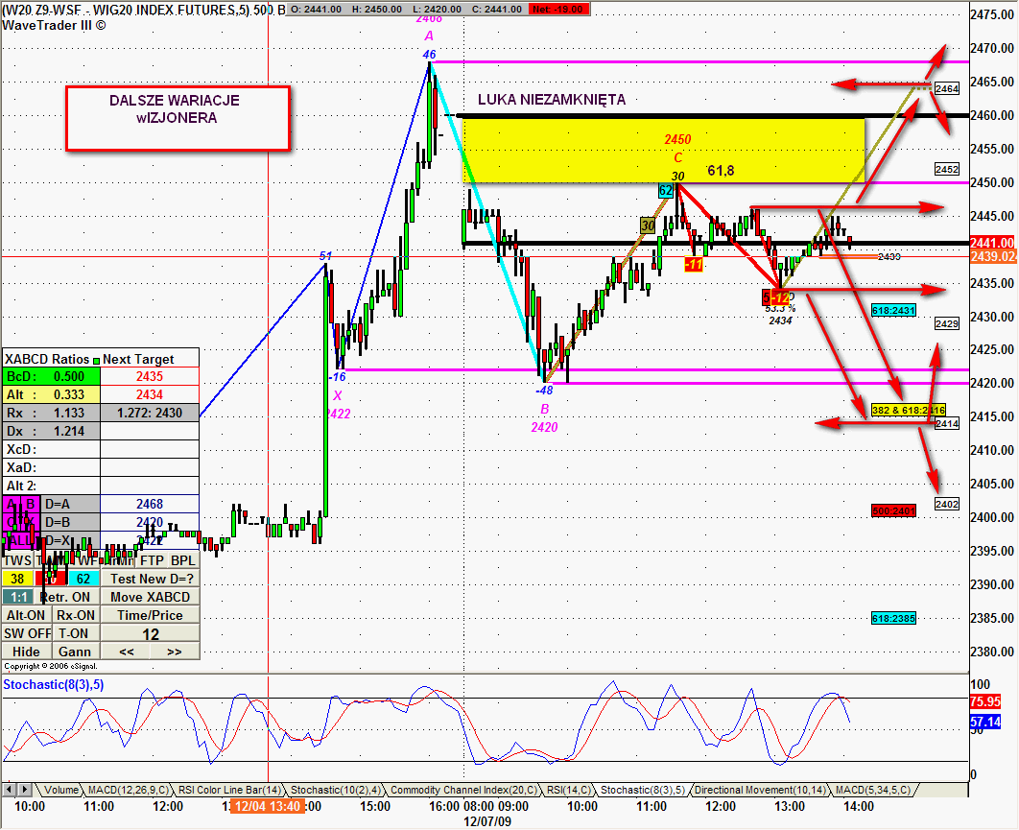The height and width of the screenshot is (830, 1019).
Task: Open the MACD(5,34,5,C) tab
Action: 873,790
